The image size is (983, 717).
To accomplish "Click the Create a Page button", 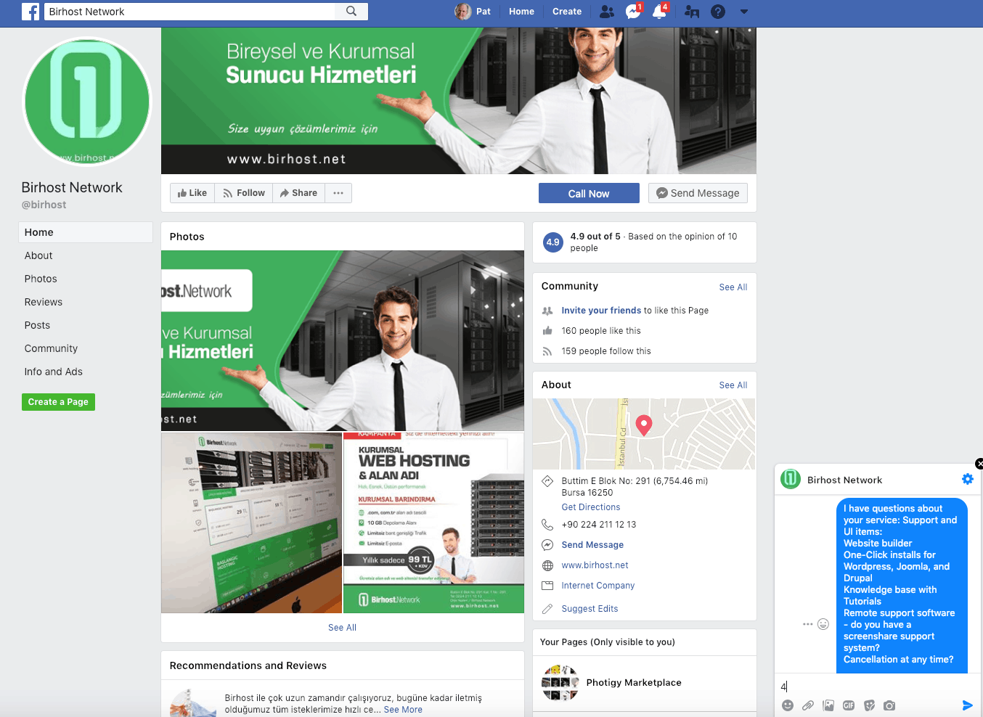I will click(x=58, y=402).
